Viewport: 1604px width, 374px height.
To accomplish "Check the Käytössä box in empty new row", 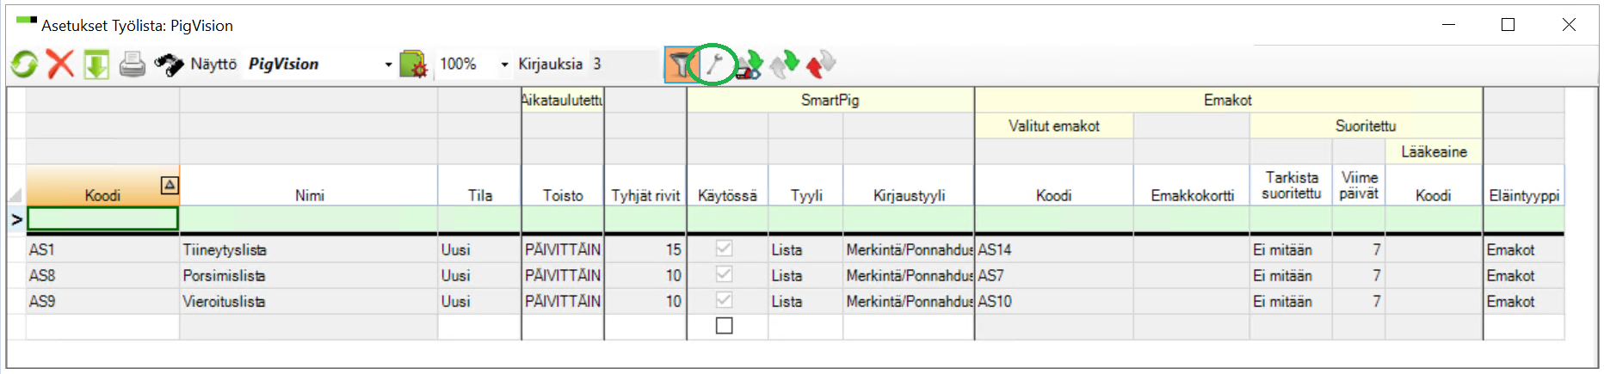I will [x=725, y=326].
